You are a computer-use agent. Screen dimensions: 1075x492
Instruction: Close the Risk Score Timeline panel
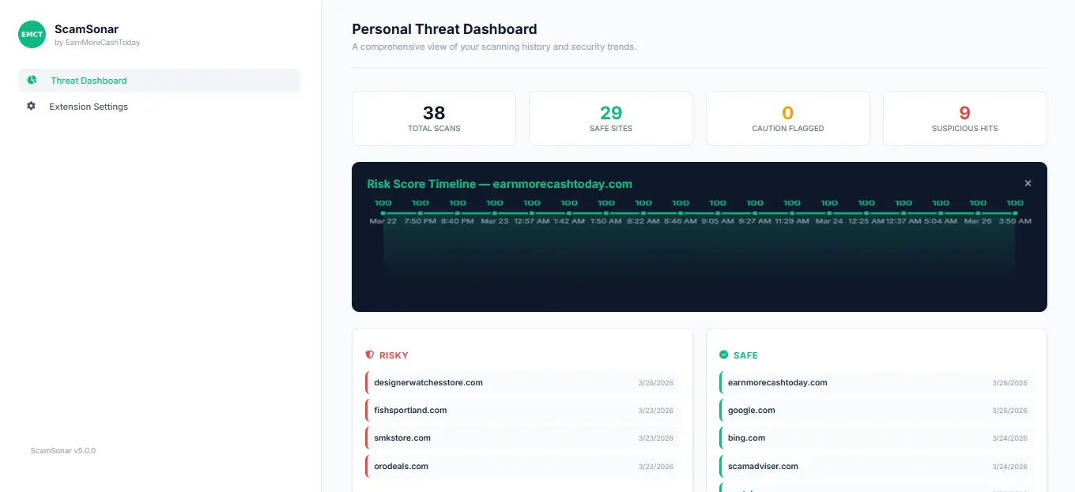click(1028, 183)
